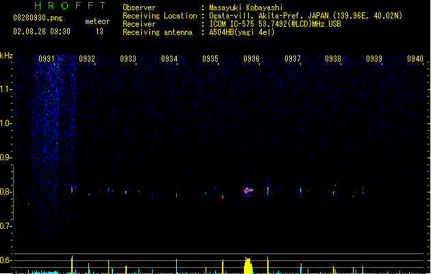The image size is (431, 274).
Task: Click the Receiving antenna field label
Action: pyautogui.click(x=158, y=32)
